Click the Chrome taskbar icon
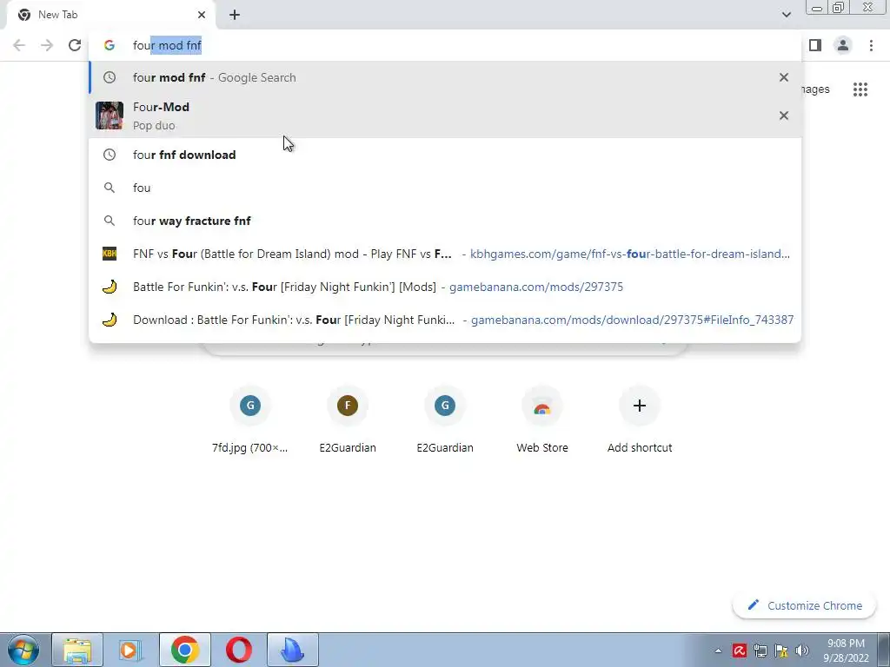890x667 pixels. pos(184,650)
